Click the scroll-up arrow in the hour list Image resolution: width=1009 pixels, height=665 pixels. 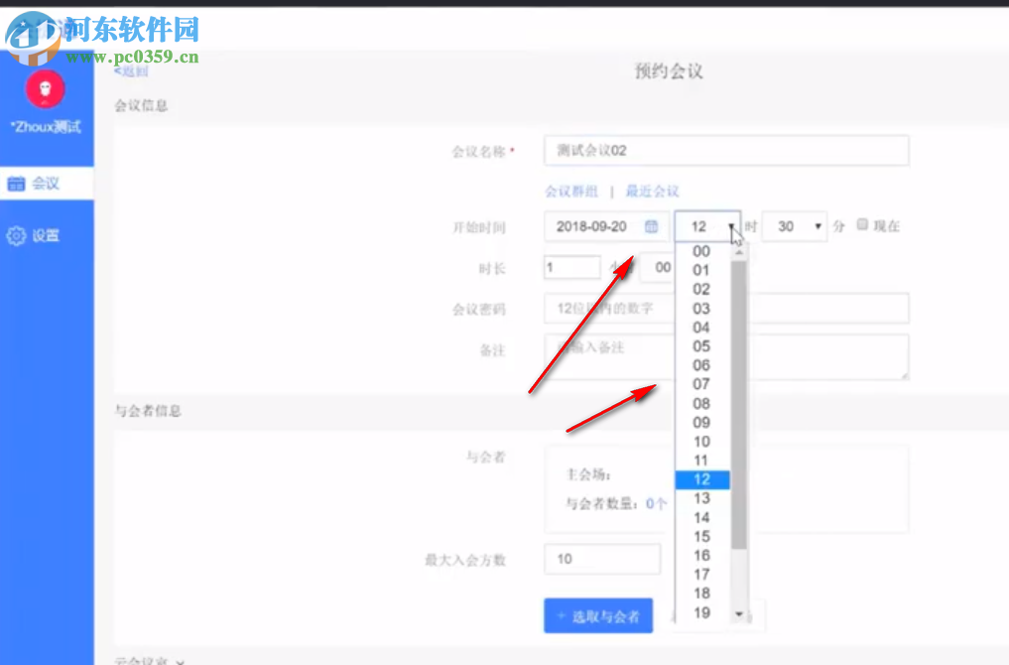pyautogui.click(x=737, y=251)
